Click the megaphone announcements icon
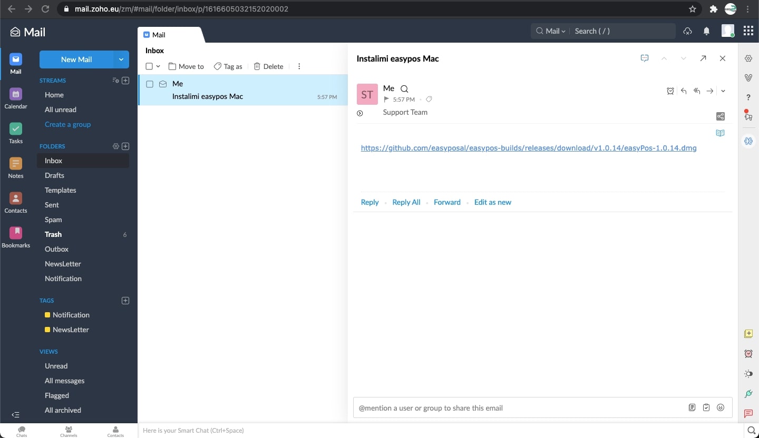Image resolution: width=759 pixels, height=438 pixels. (749, 117)
